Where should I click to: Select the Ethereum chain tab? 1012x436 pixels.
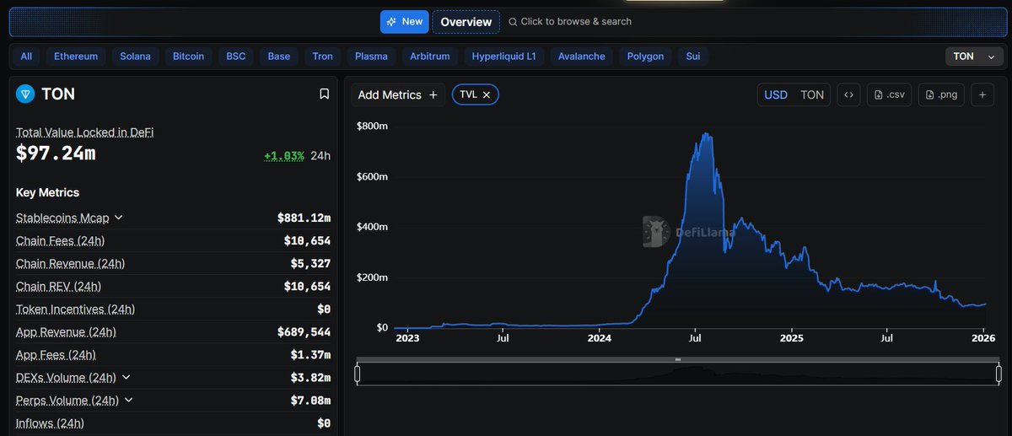[76, 57]
